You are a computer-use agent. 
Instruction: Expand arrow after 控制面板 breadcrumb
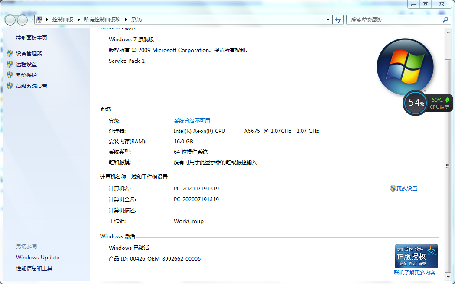pos(78,19)
